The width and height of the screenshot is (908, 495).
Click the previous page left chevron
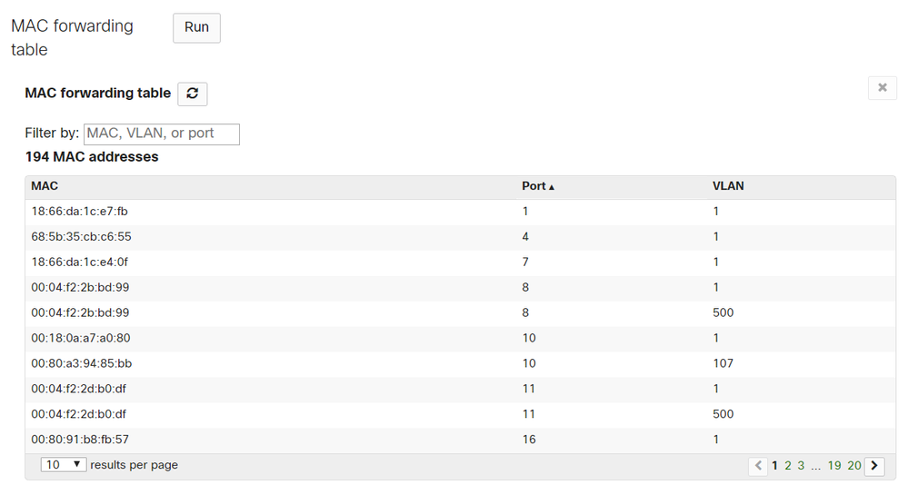coord(758,465)
